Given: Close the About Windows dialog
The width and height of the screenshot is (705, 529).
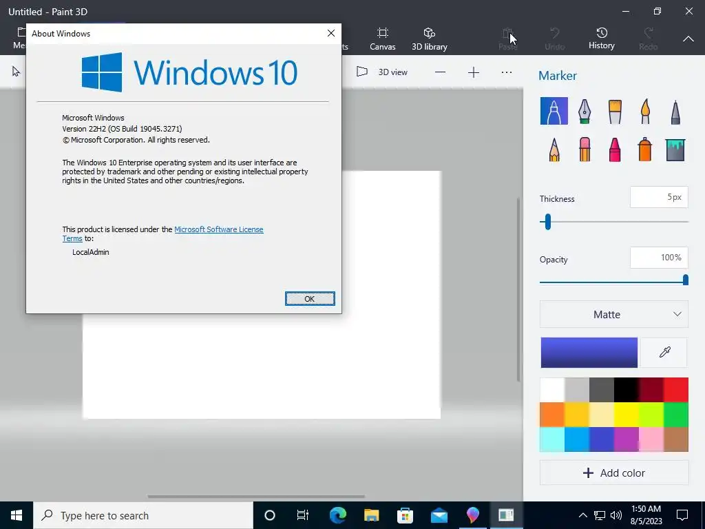Looking at the screenshot, I should pos(331,33).
